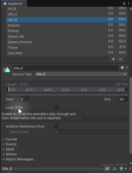Open the Source Take dropdown
Image resolution: width=132 pixels, height=173 pixels.
click(81, 74)
